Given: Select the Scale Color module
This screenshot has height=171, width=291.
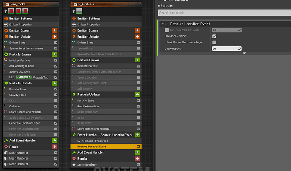Looking at the screenshot, I should click(106, 123).
